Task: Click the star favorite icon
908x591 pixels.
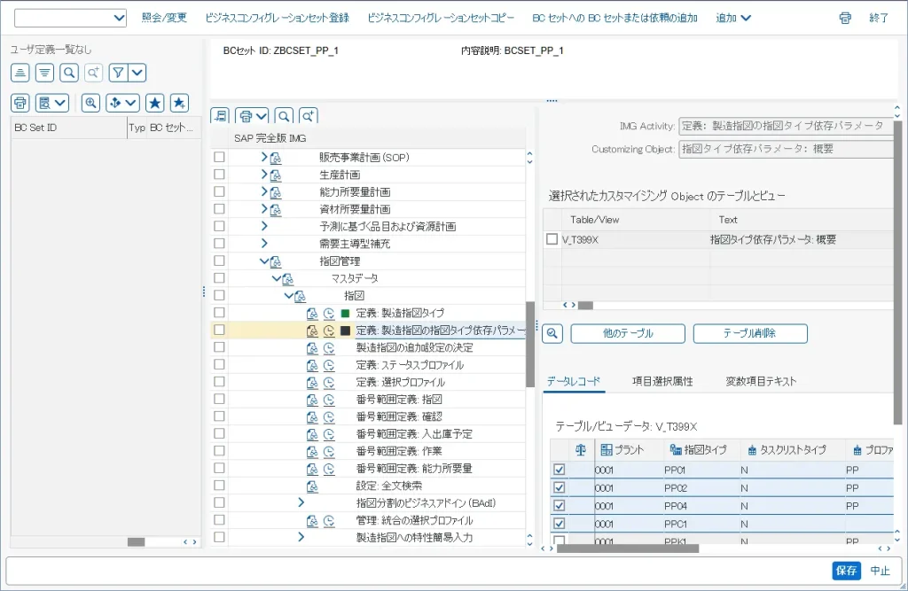Action: pyautogui.click(x=154, y=103)
